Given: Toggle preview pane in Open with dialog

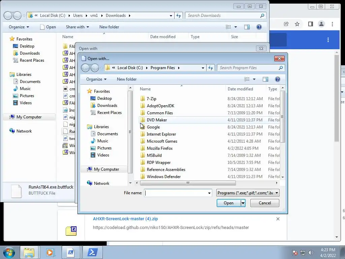Looking at the screenshot, I should [265, 79].
